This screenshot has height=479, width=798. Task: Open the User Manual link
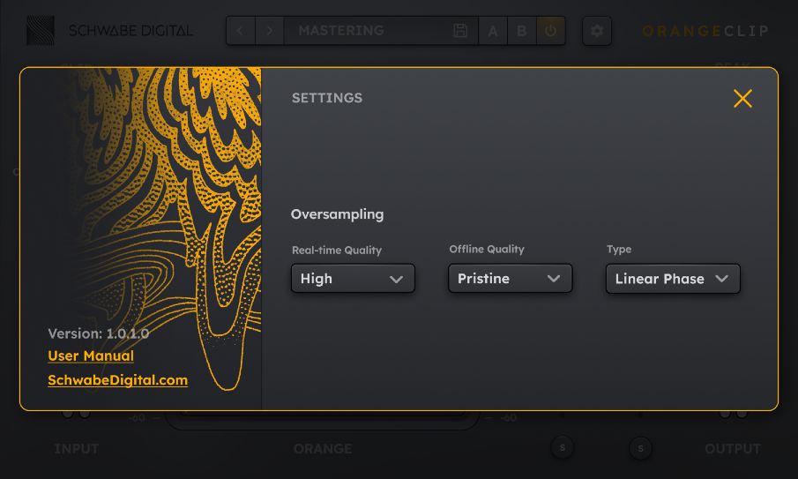tap(91, 356)
